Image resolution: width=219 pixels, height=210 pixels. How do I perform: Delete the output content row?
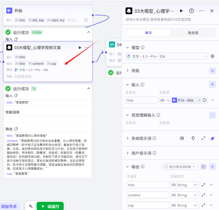point(211,195)
